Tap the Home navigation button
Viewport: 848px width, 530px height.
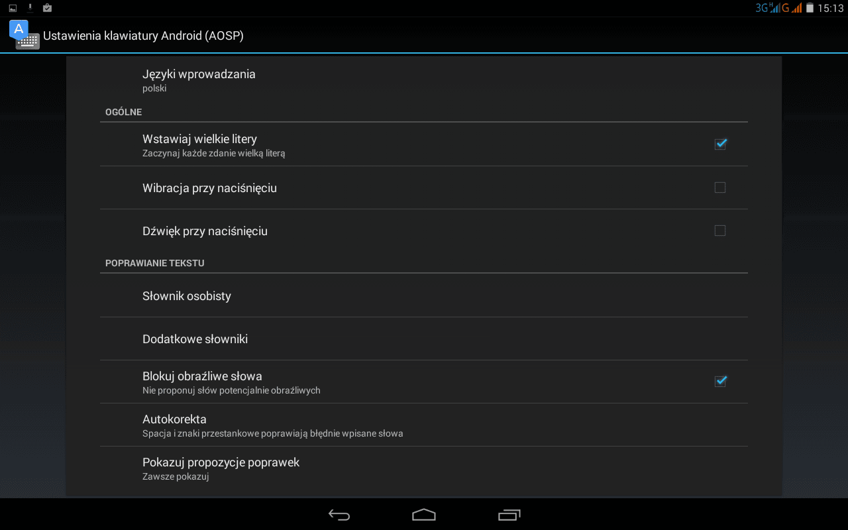coord(424,515)
